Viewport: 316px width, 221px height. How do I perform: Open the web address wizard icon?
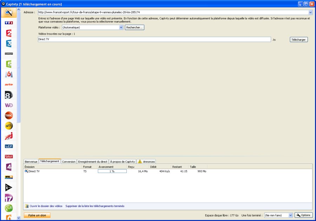click(x=9, y=13)
